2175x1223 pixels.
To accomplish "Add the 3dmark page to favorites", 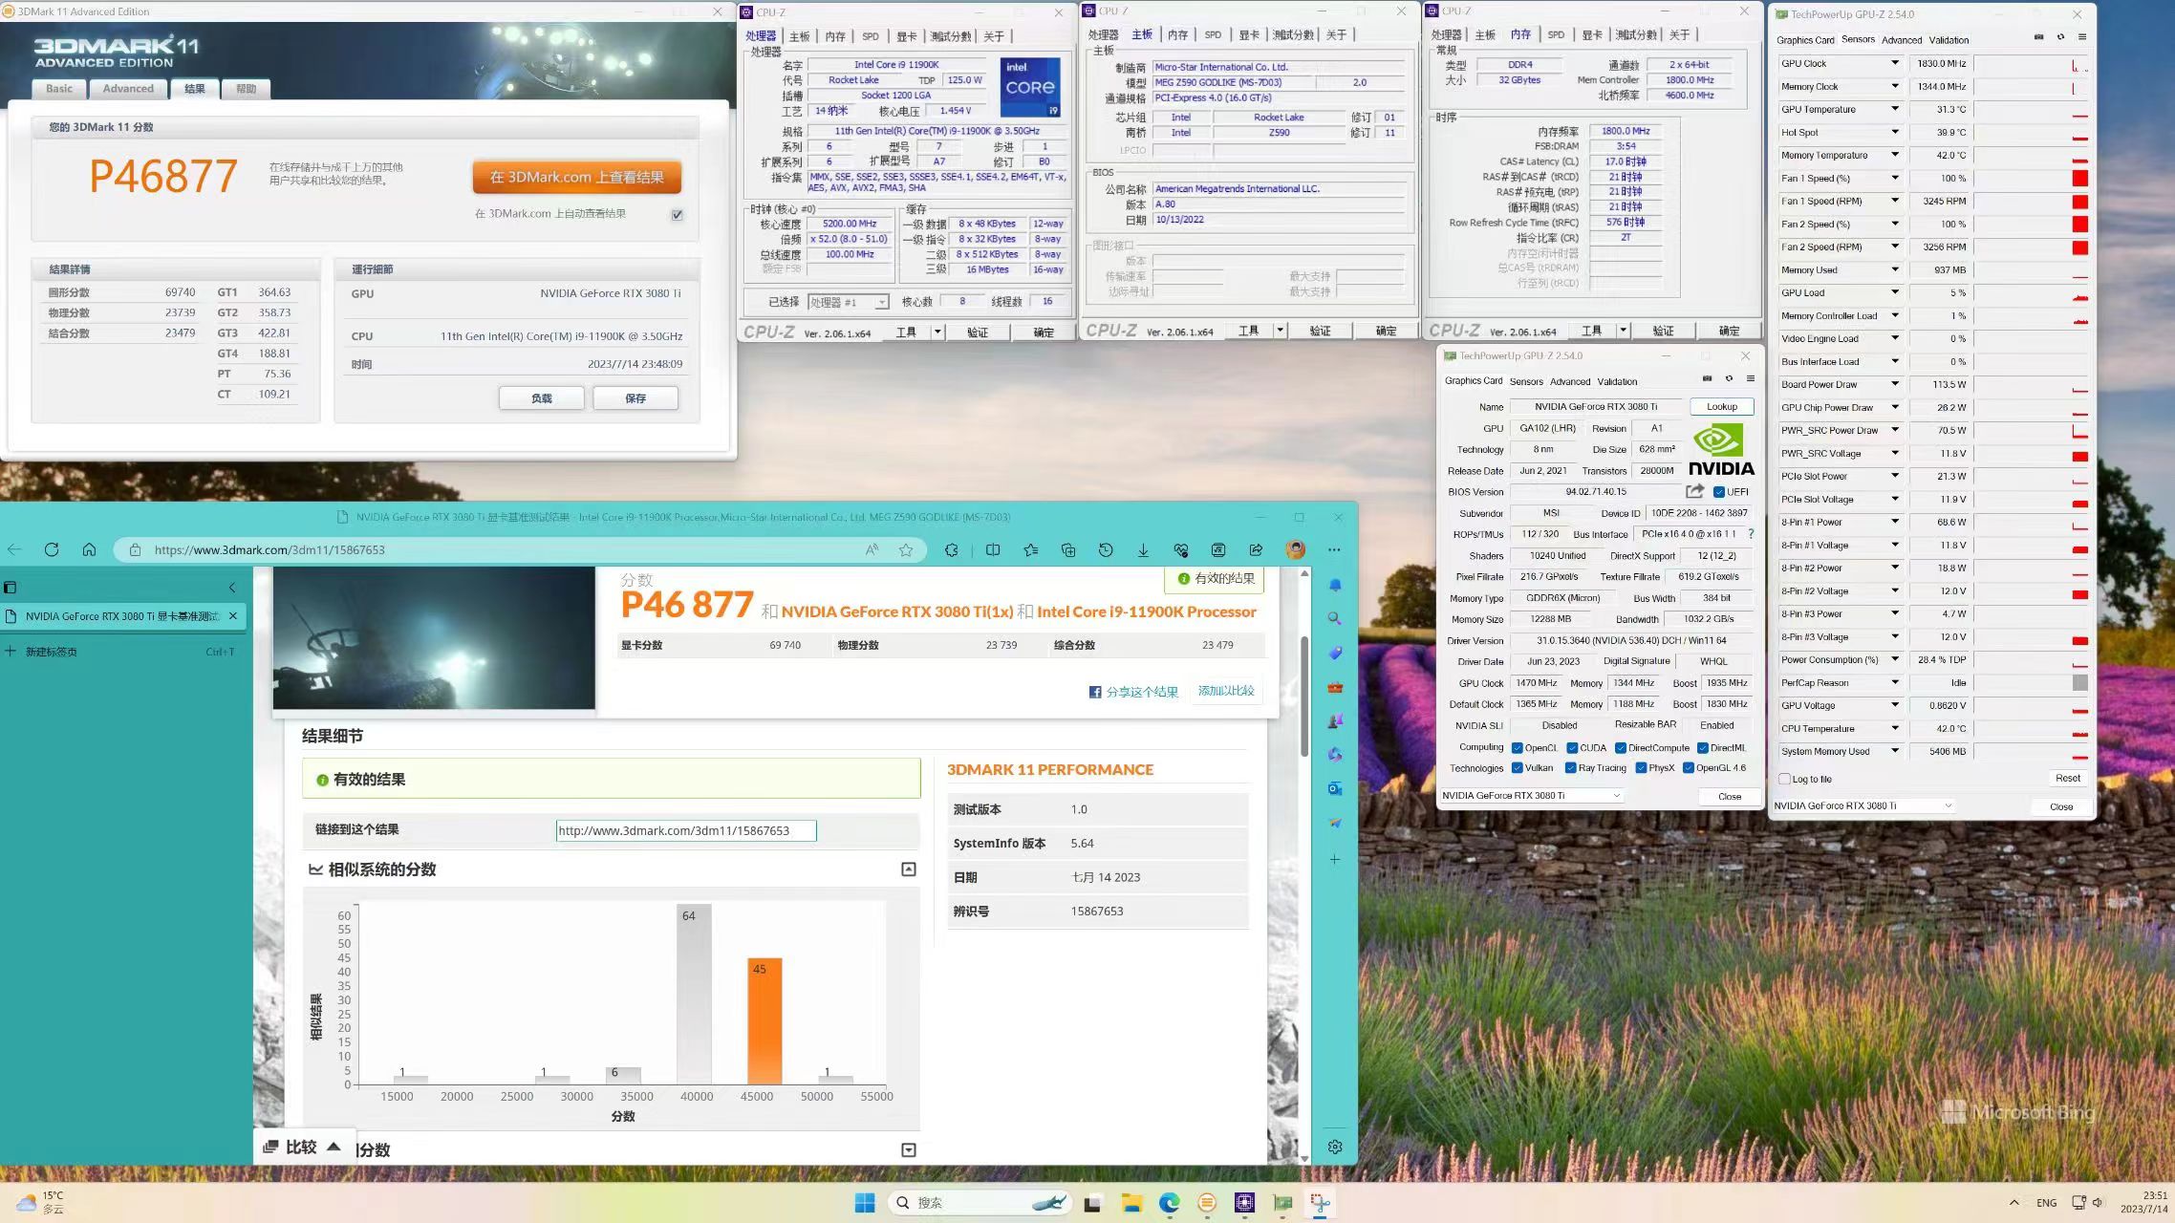I will (906, 549).
